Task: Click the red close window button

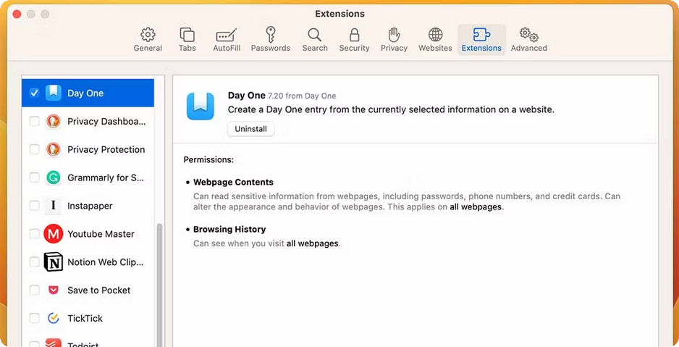Action: click(17, 14)
